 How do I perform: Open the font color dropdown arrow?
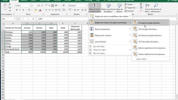43,10
